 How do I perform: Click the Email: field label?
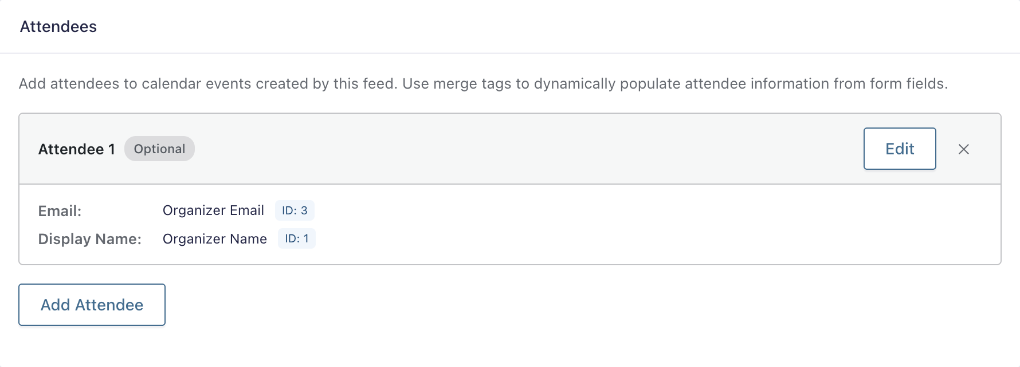pyautogui.click(x=60, y=211)
